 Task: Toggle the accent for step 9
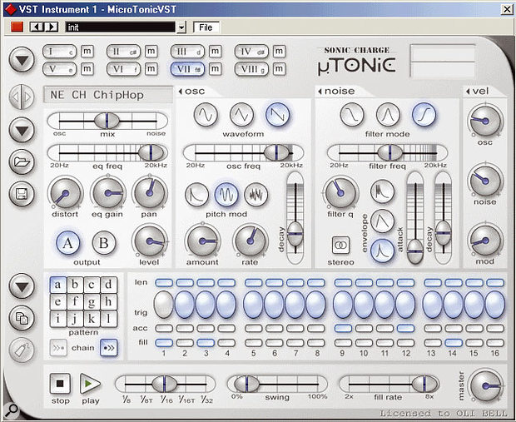pos(343,328)
